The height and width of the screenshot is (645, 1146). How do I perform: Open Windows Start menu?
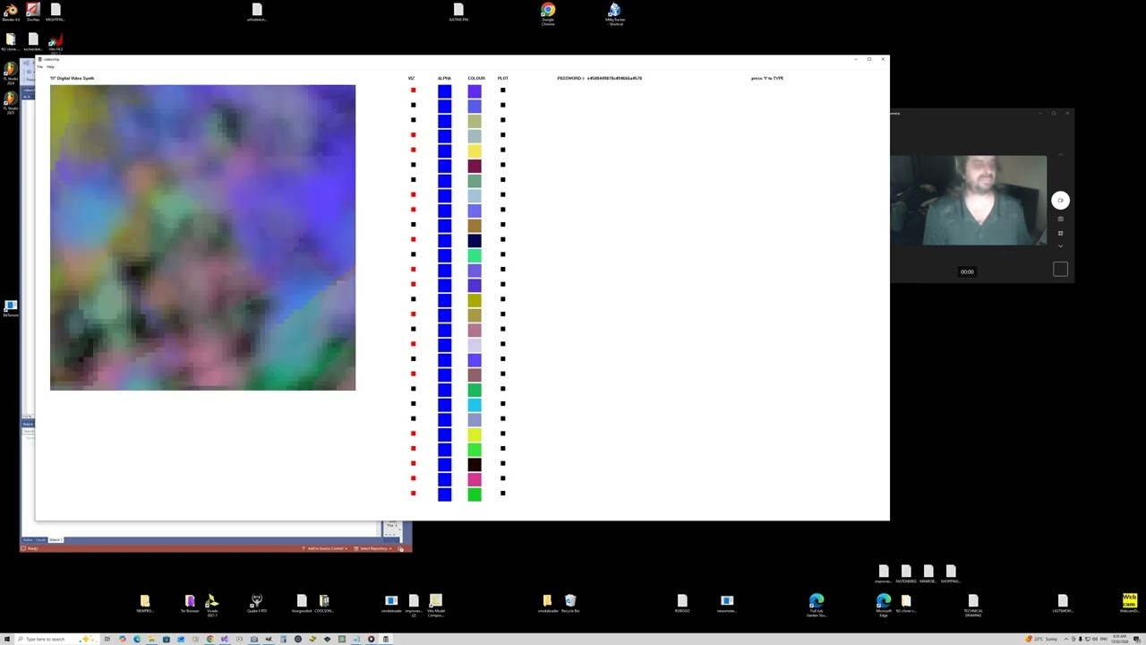pos(6,639)
